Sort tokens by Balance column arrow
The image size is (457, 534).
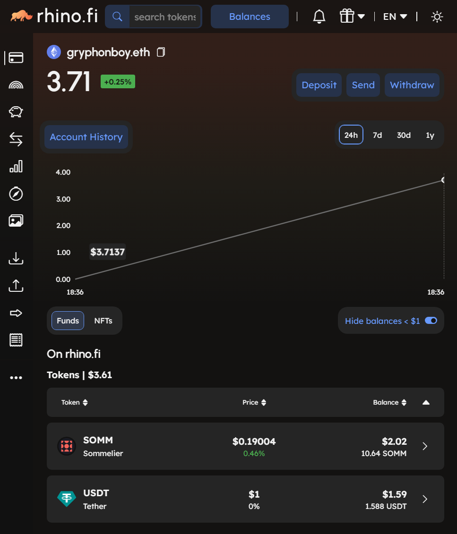405,402
